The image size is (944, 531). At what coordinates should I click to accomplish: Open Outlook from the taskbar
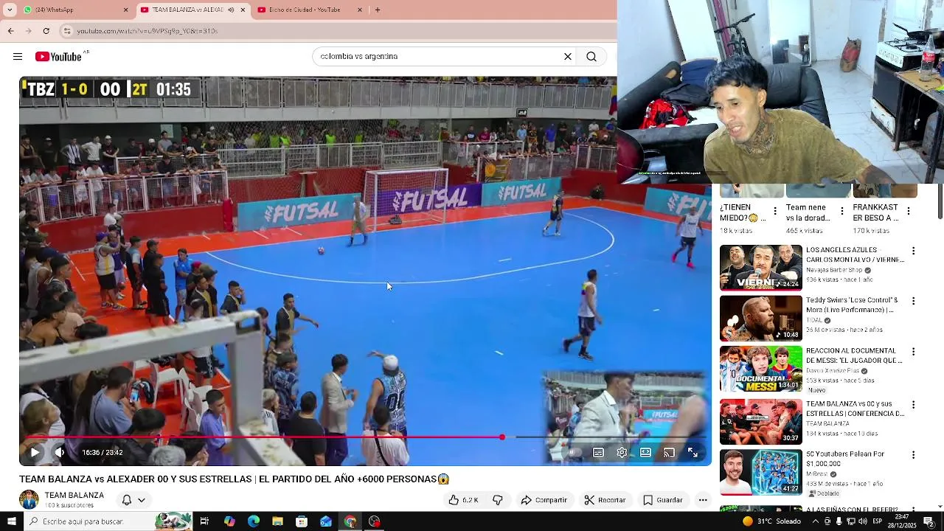[326, 521]
